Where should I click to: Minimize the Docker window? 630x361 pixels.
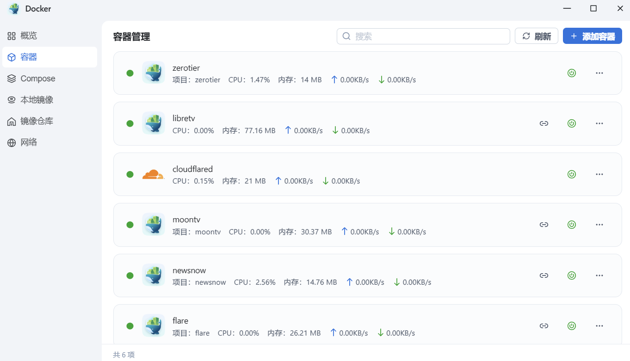pos(567,8)
